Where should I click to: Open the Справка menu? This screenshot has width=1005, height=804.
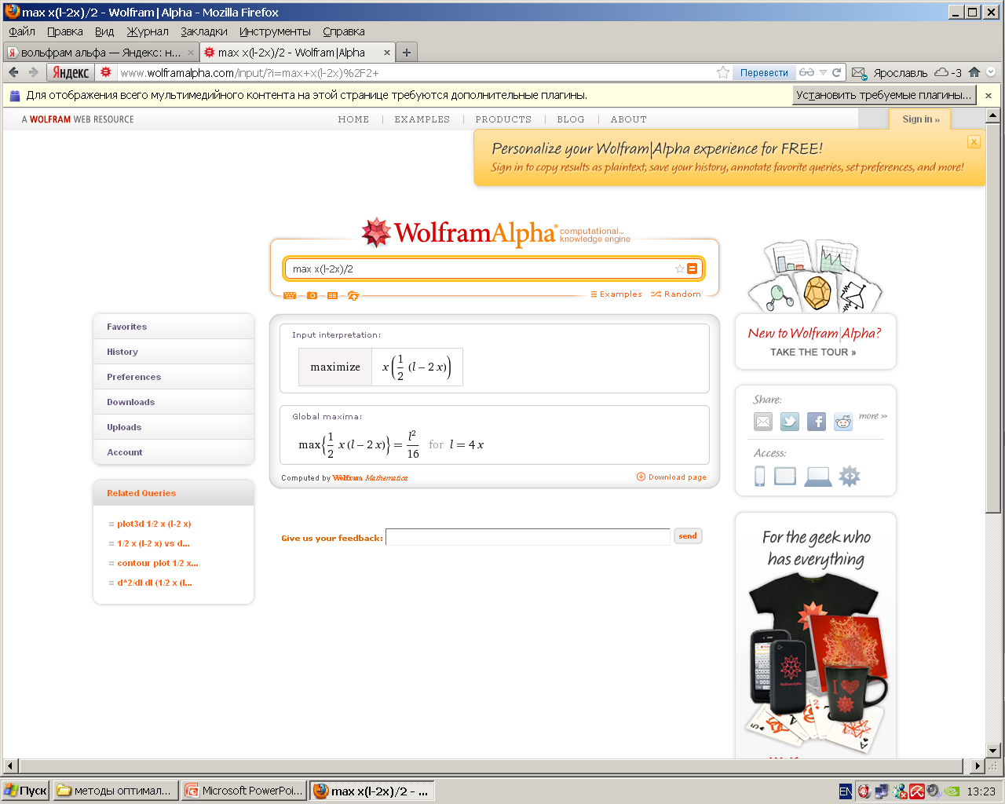click(344, 31)
